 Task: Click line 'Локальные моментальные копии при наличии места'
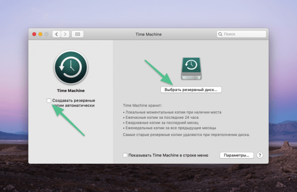coord(173,112)
